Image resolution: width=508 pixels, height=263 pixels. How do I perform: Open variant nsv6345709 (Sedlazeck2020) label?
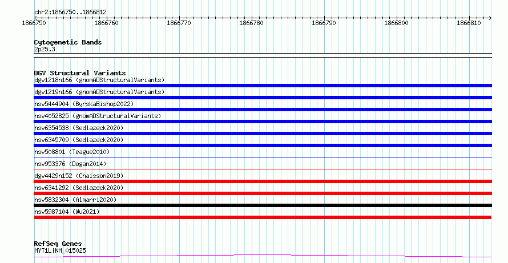click(x=79, y=140)
